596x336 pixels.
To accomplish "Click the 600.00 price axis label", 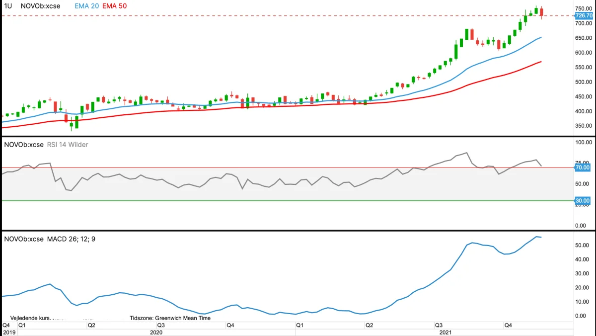I will 584,53.
